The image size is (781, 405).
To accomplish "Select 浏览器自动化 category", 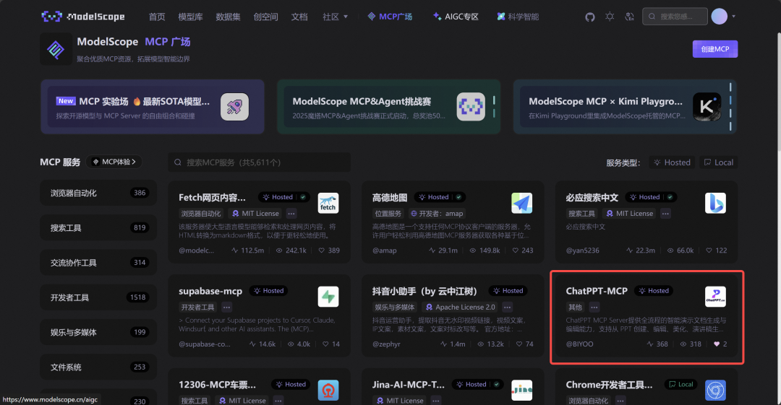I will pos(98,193).
